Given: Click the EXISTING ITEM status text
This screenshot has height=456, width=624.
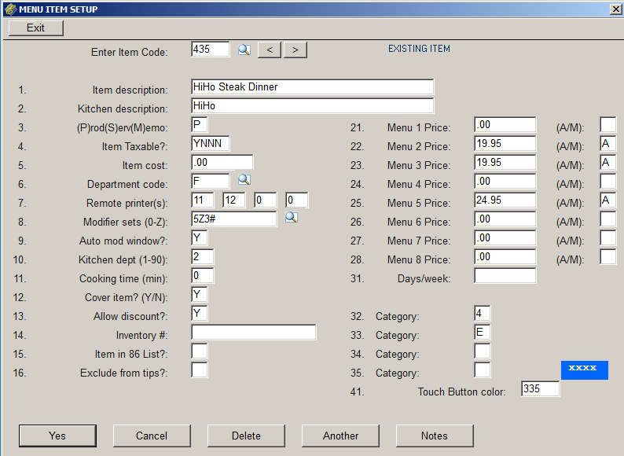Looking at the screenshot, I should tap(419, 49).
